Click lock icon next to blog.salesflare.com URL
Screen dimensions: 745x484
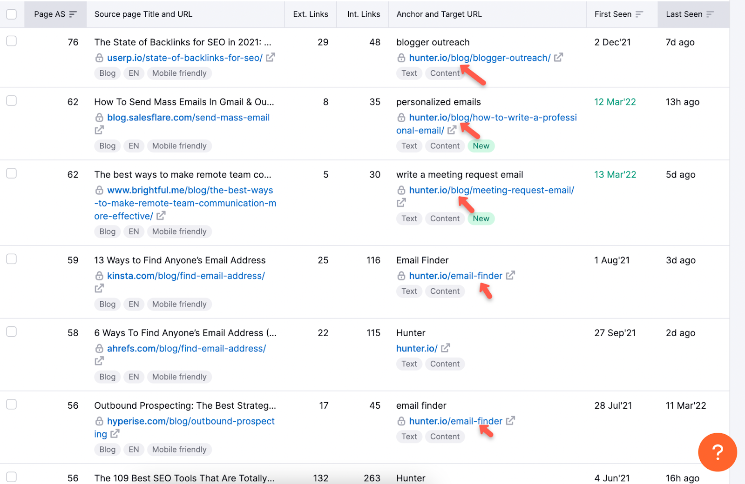pos(99,117)
